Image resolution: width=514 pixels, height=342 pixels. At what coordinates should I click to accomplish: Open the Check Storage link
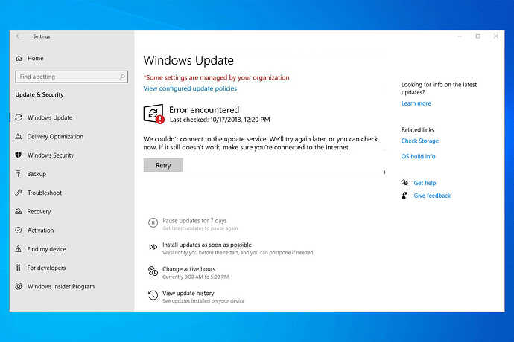pyautogui.click(x=420, y=141)
